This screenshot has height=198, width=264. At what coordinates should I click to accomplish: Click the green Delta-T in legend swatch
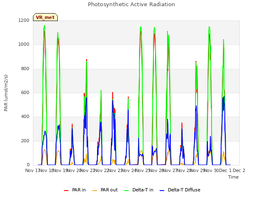(127, 191)
